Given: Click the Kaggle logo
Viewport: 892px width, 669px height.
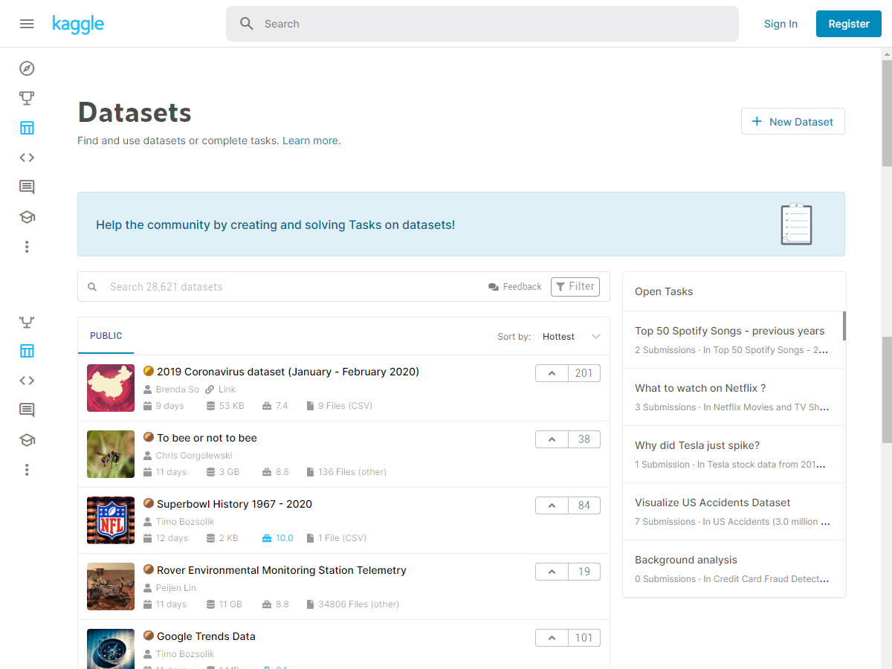Looking at the screenshot, I should pos(78,24).
